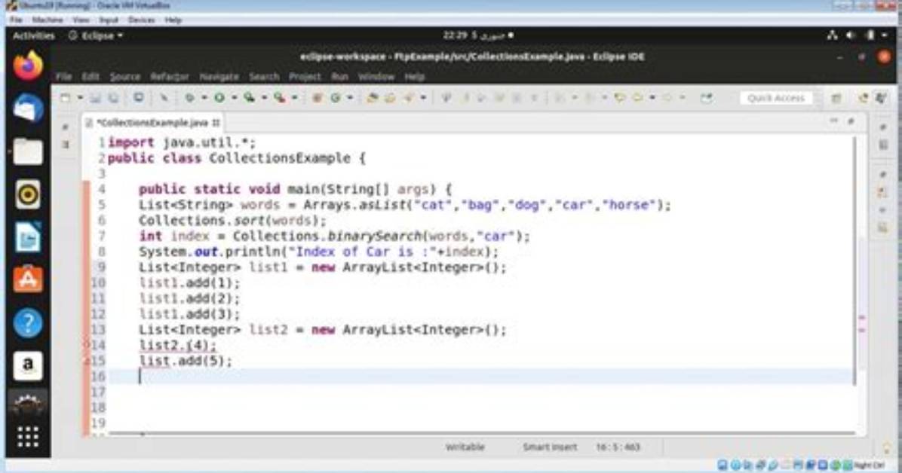Image resolution: width=902 pixels, height=473 pixels.
Task: Expand the New Java Class dropdown arrow
Action: 350,98
